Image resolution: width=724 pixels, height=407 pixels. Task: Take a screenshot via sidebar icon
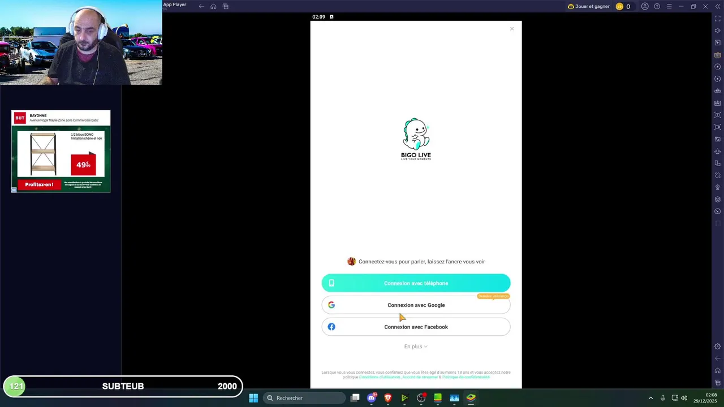718,115
